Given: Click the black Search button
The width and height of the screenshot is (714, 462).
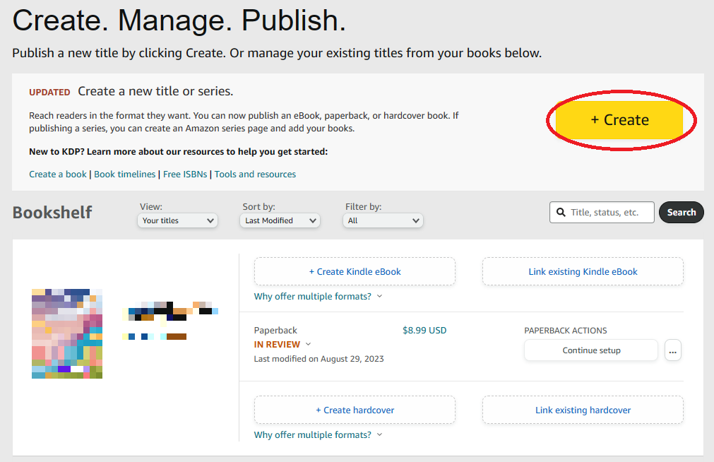Looking at the screenshot, I should (682, 213).
